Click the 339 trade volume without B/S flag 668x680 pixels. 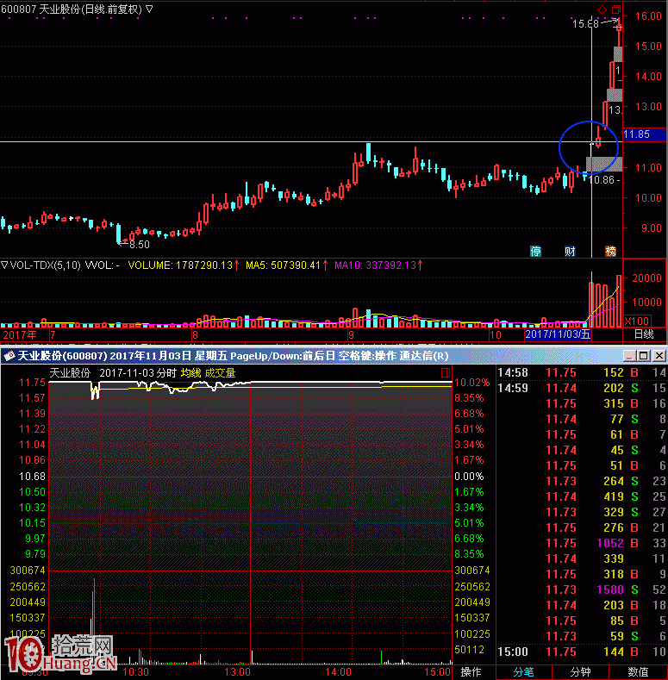(x=614, y=559)
